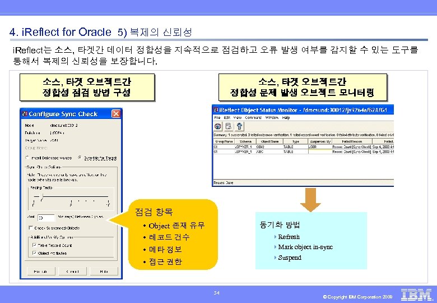This screenshot has height=303, width=437.
Task: Open the Command menu in Object Status Monitor
Action: [x=253, y=117]
